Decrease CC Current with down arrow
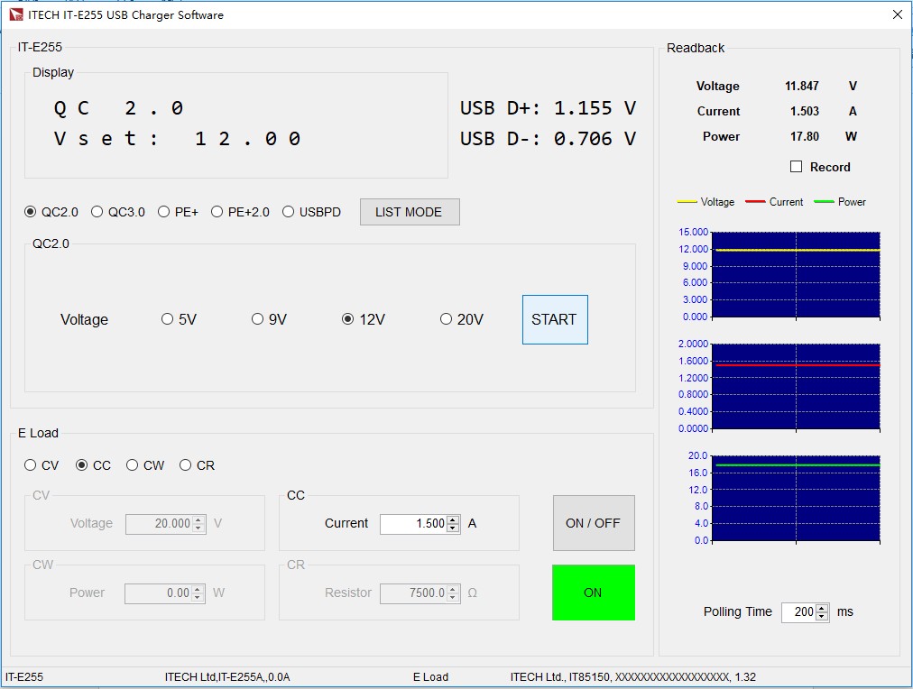The width and height of the screenshot is (913, 689). pyautogui.click(x=453, y=528)
